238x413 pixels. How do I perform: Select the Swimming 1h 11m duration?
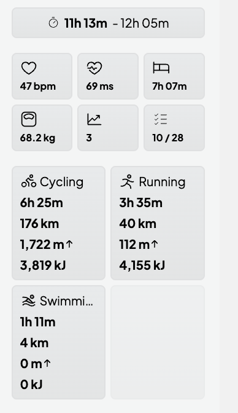pyautogui.click(x=37, y=322)
